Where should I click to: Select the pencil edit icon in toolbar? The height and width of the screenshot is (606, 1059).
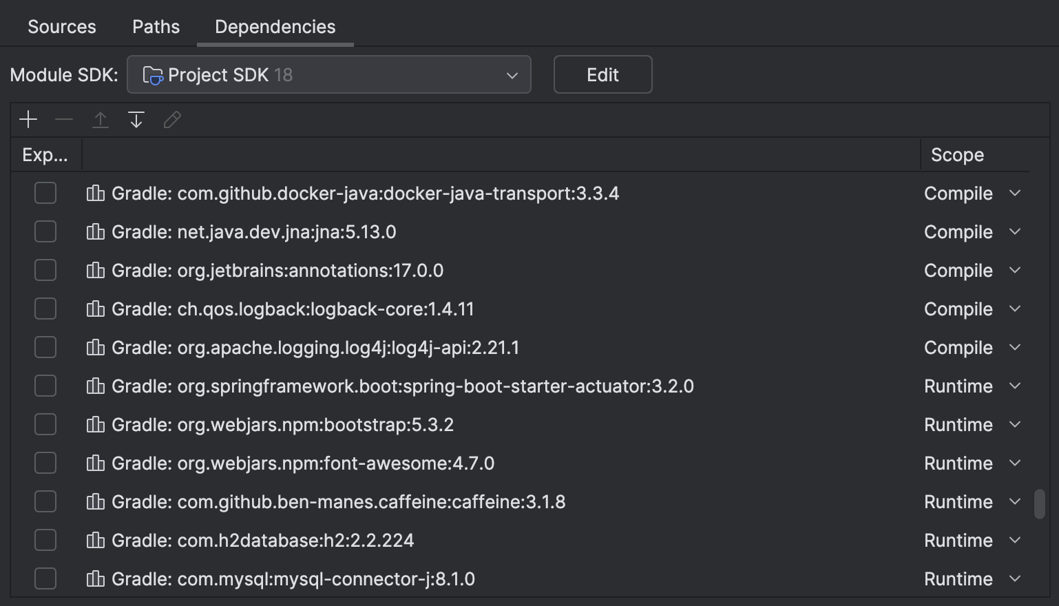pyautogui.click(x=171, y=119)
